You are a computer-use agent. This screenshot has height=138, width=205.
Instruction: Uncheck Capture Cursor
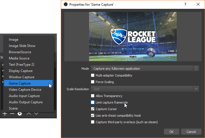point(93,109)
